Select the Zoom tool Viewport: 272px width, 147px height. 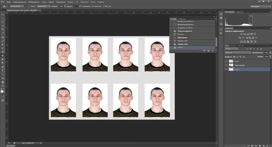pos(3,86)
